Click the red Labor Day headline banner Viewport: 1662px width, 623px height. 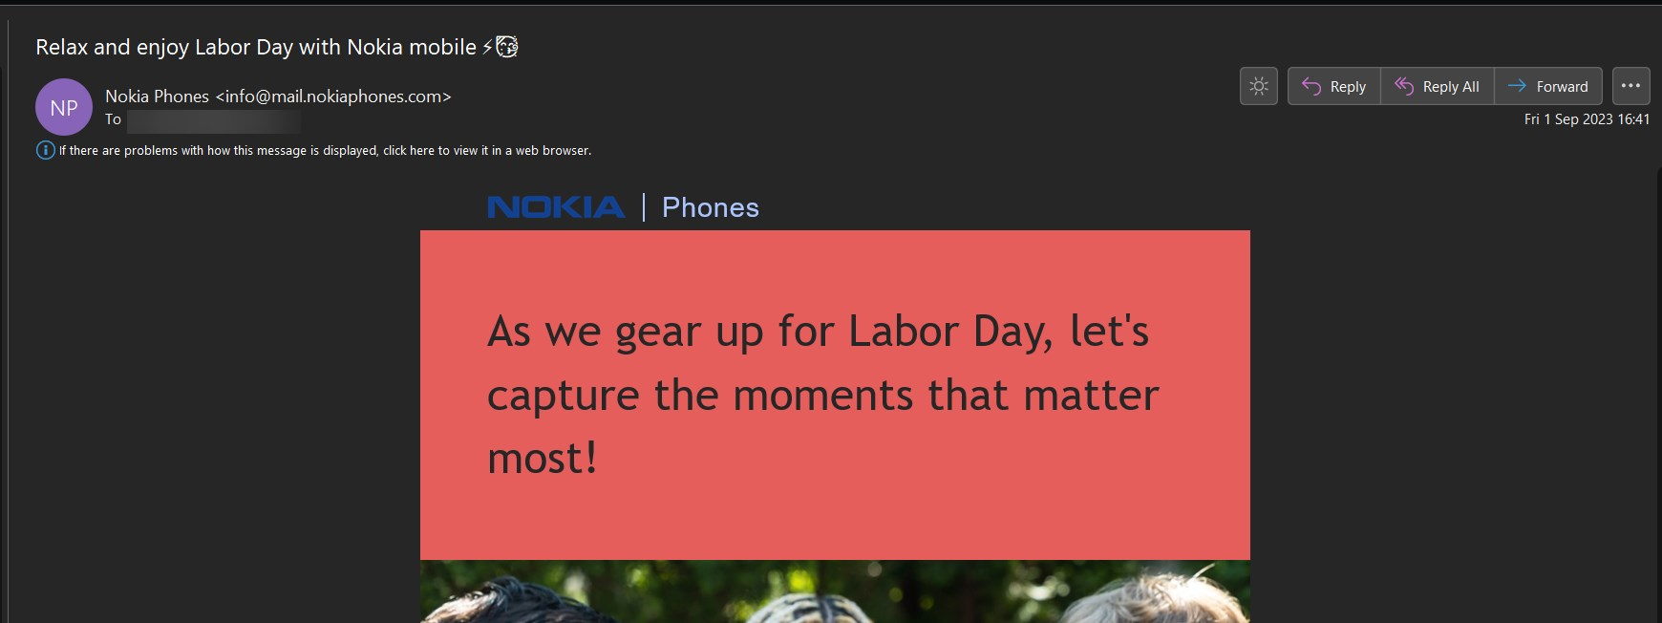tap(835, 395)
